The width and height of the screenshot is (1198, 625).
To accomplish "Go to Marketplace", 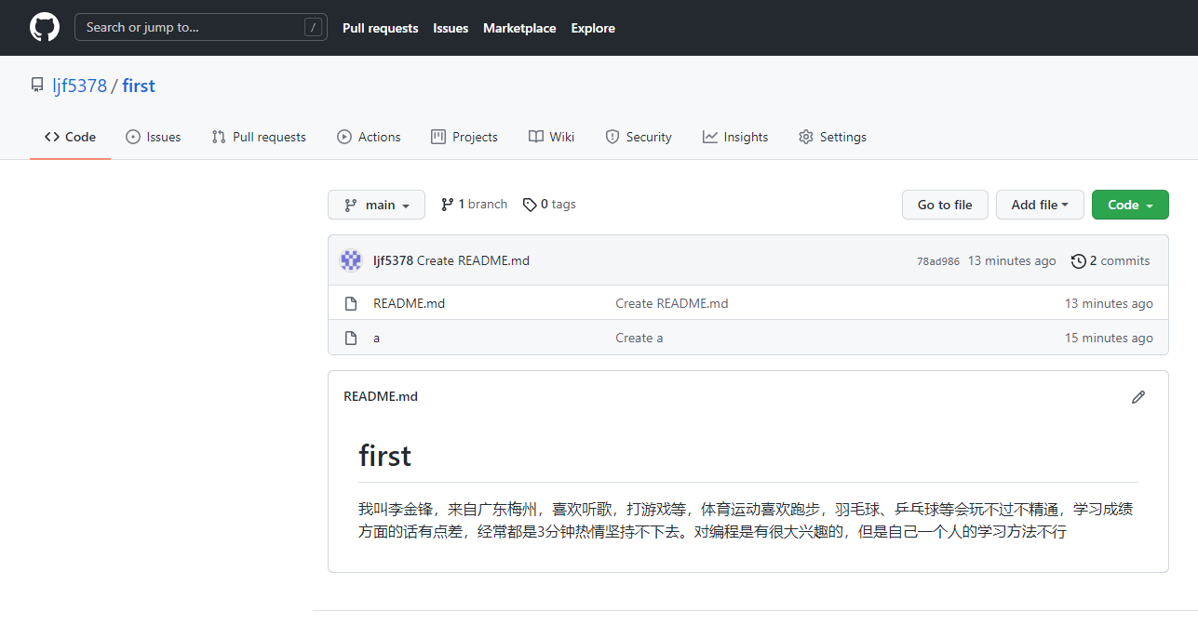I will click(519, 28).
